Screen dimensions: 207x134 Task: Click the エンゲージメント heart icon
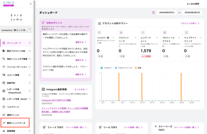[x=143, y=33]
